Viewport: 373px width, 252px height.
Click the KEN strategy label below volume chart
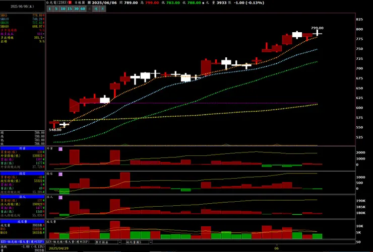68,242
